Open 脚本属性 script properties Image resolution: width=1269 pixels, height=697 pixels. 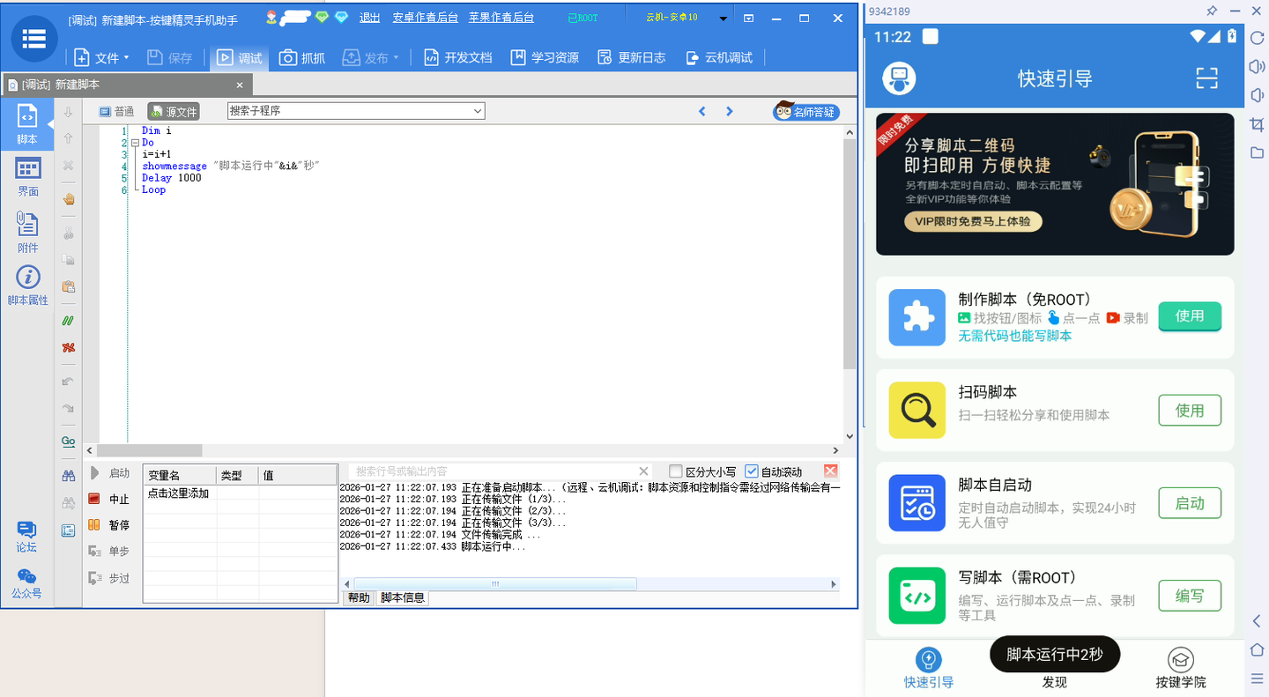28,285
